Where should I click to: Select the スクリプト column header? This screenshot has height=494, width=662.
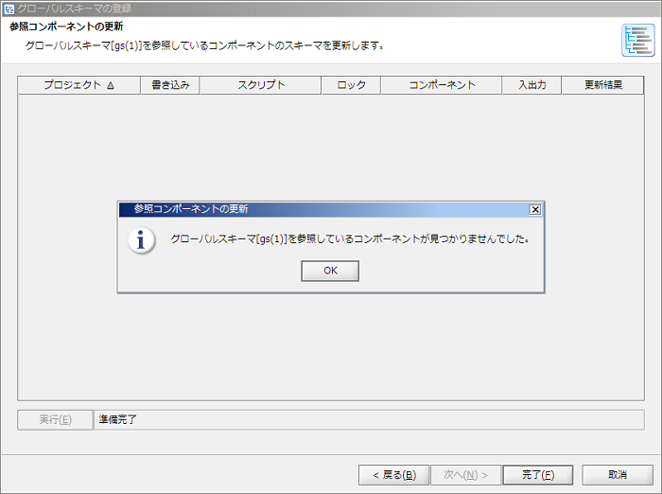click(260, 85)
